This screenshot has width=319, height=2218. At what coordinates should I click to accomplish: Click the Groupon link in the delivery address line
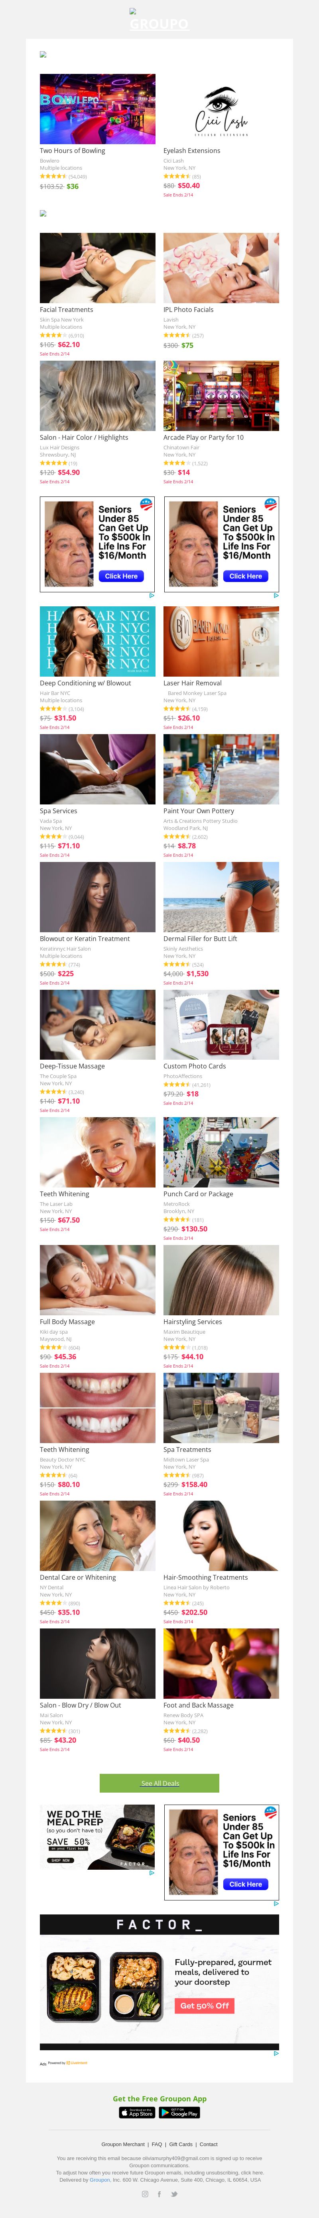[x=100, y=2179]
